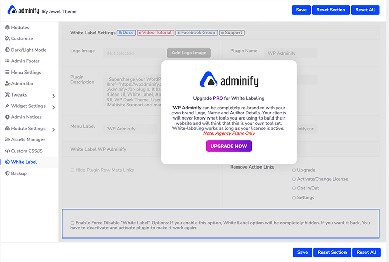Click the Assets Manager folder icon

(7, 140)
